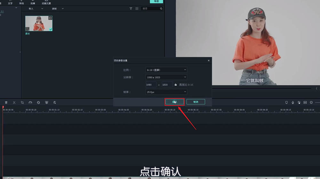Click the edit adjust sliders icon

coord(55,103)
